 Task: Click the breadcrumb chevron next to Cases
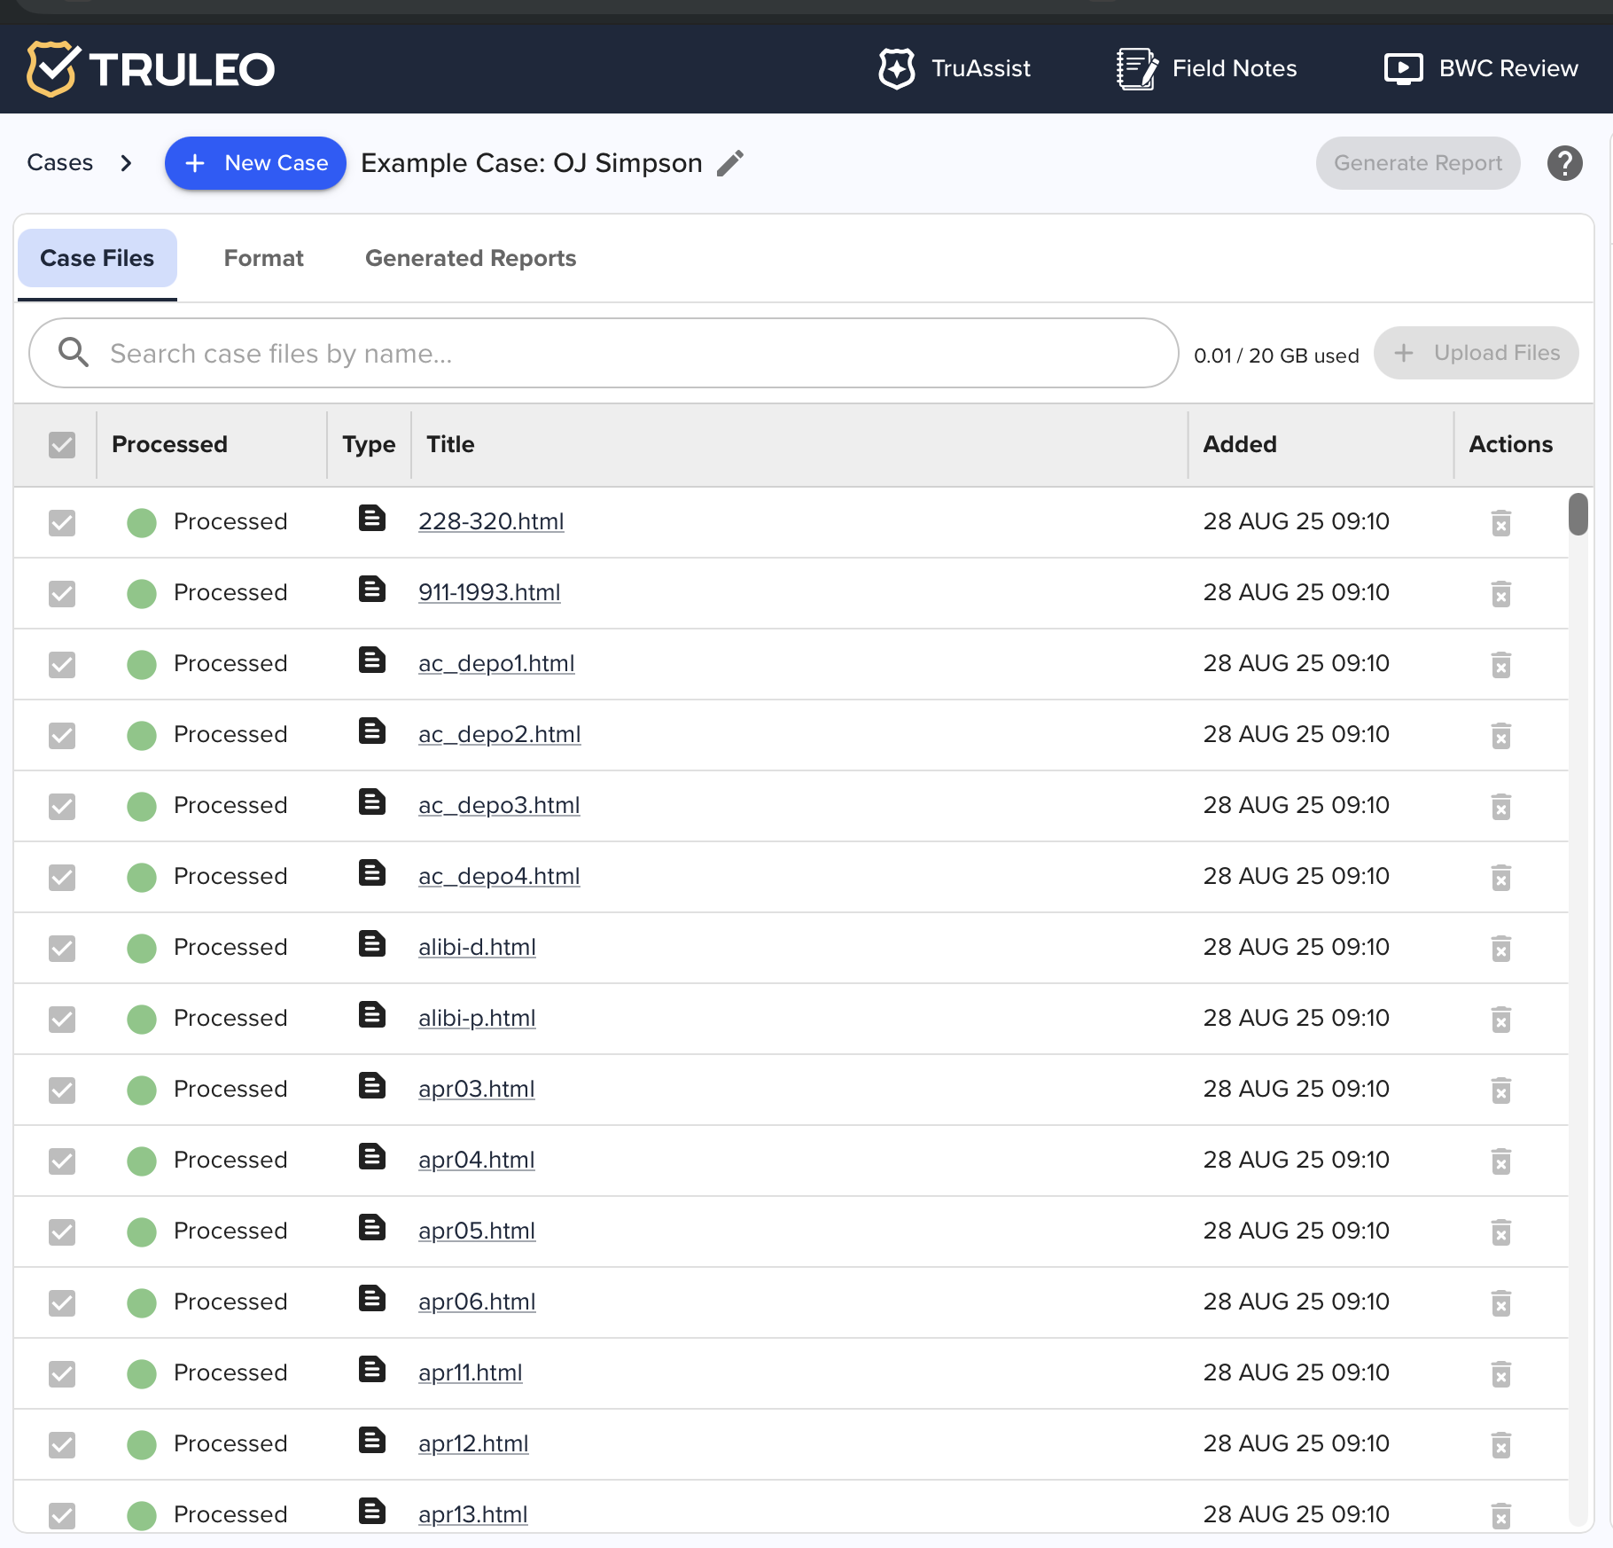tap(126, 163)
